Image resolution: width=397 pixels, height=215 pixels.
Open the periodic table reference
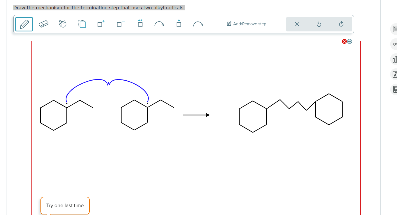[x=395, y=74]
